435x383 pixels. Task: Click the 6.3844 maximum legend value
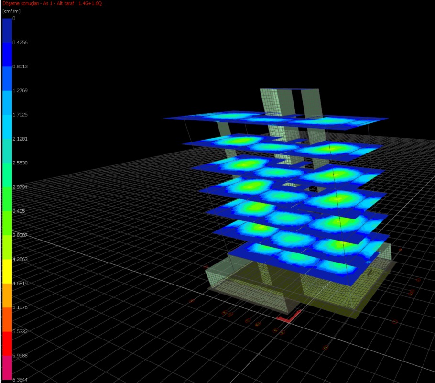tap(21, 380)
